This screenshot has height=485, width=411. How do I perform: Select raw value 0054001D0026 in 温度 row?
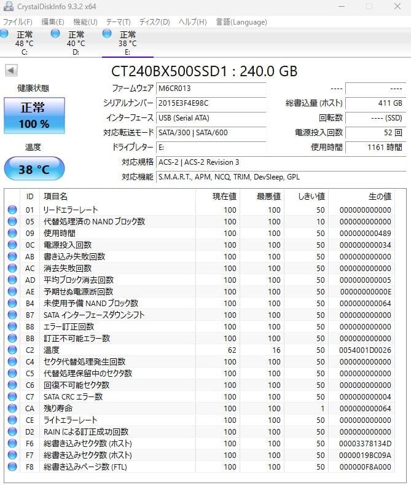click(365, 350)
